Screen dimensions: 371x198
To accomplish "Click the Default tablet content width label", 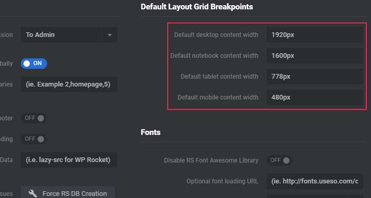I will pyautogui.click(x=219, y=77).
